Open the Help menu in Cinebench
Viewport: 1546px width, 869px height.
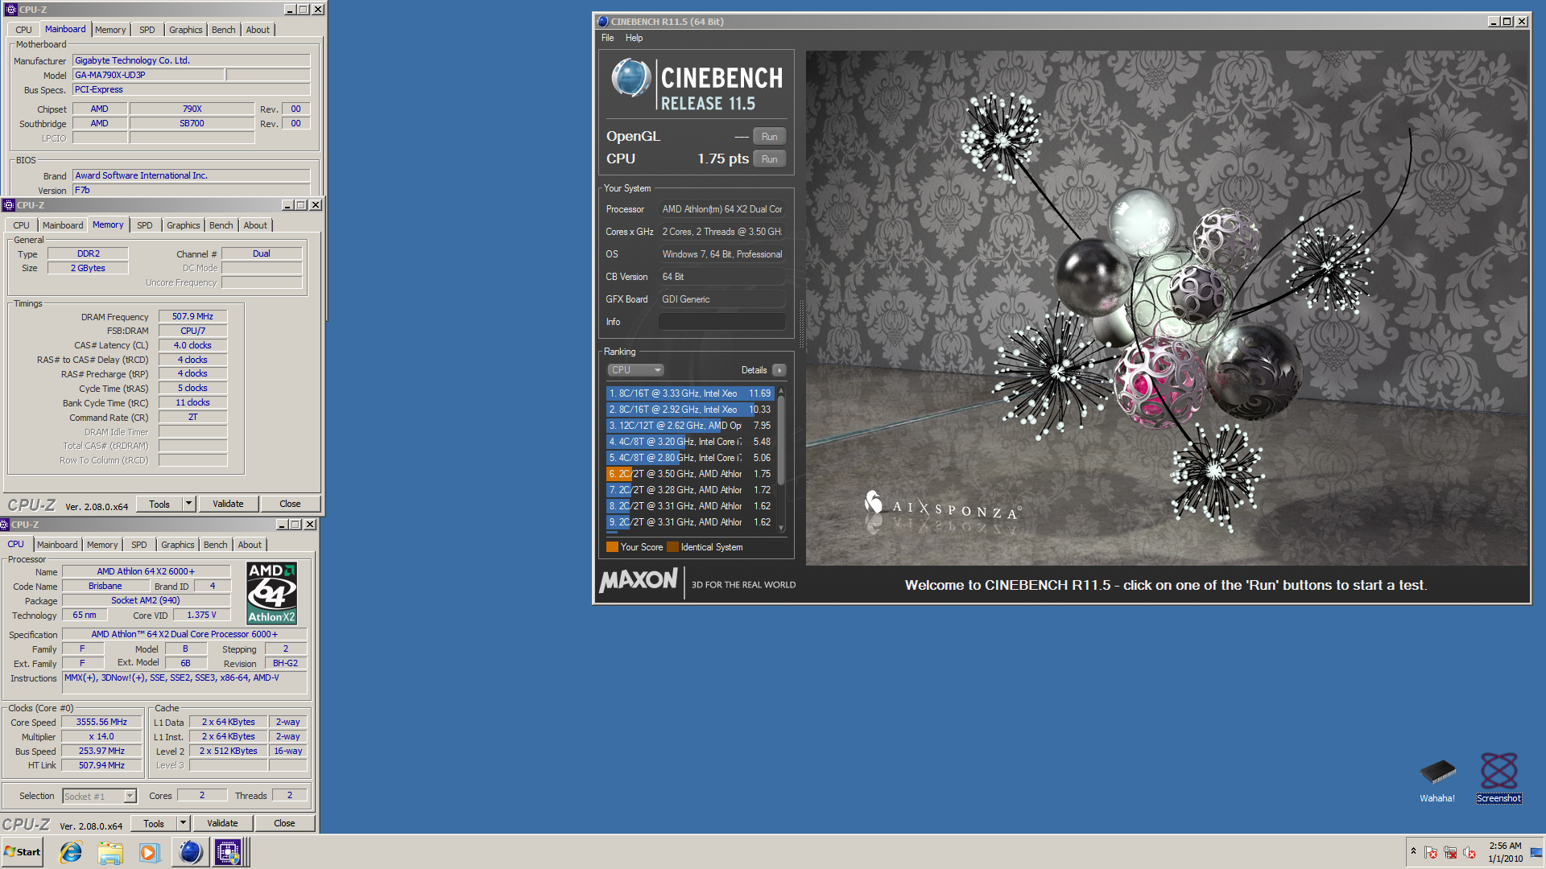[634, 38]
